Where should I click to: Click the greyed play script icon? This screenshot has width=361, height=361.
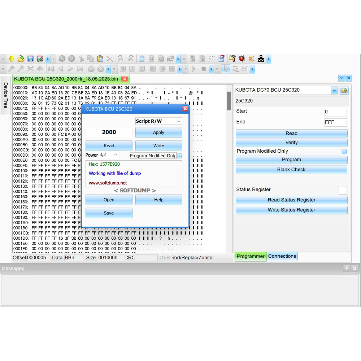(x=194, y=69)
